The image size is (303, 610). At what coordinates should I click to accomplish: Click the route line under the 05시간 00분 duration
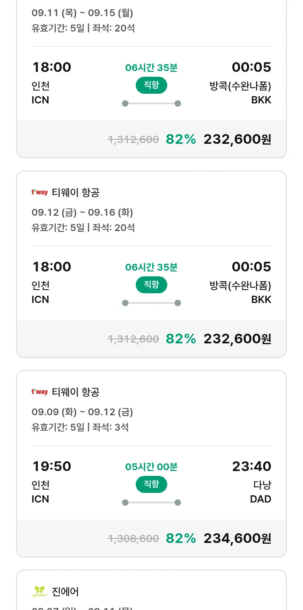pyautogui.click(x=151, y=503)
